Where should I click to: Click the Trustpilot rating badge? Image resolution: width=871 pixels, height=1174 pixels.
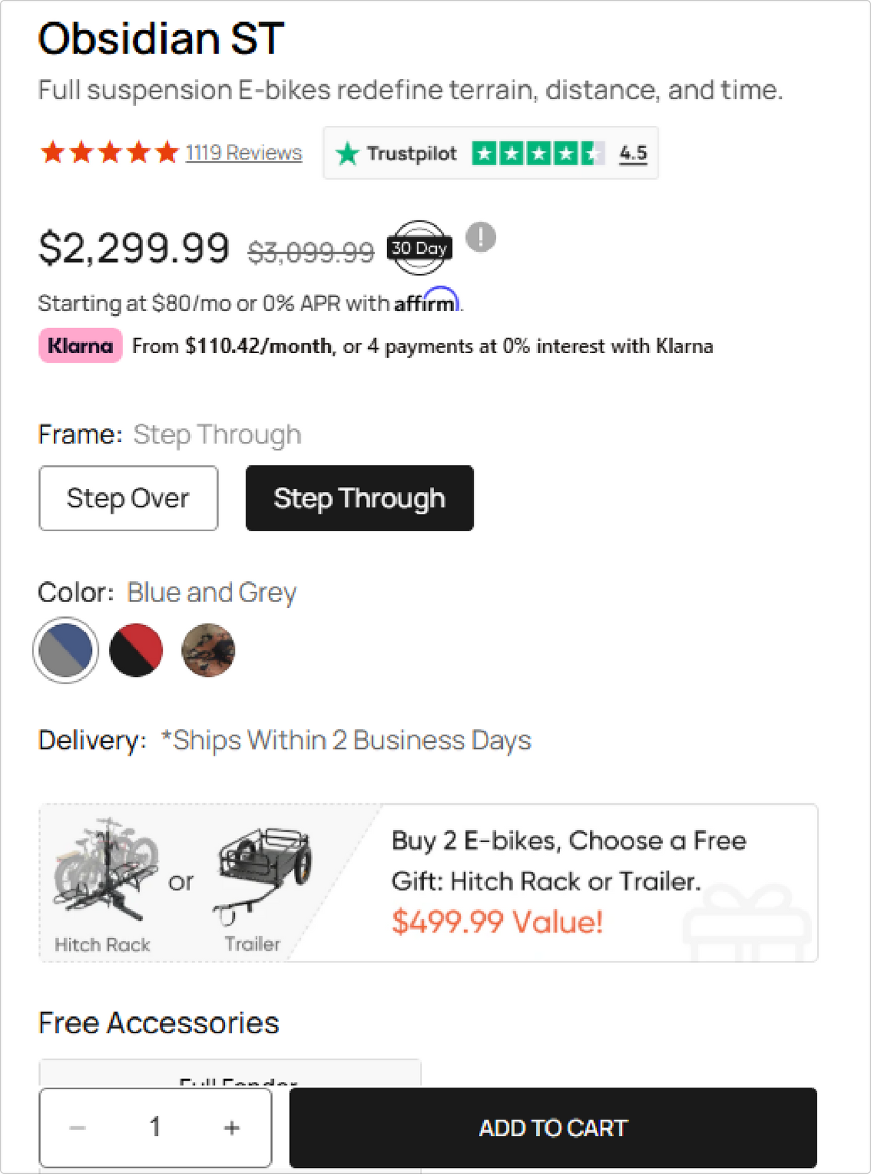(490, 154)
